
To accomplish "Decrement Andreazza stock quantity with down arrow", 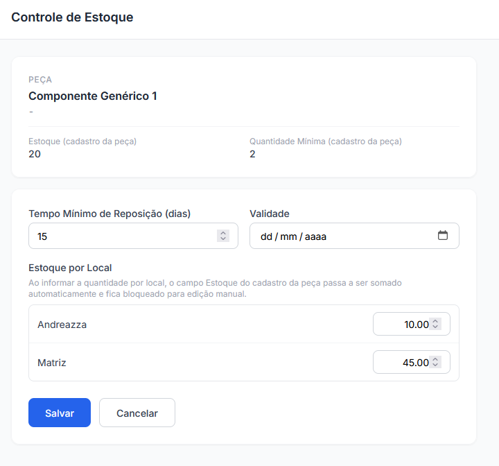I will [x=435, y=327].
